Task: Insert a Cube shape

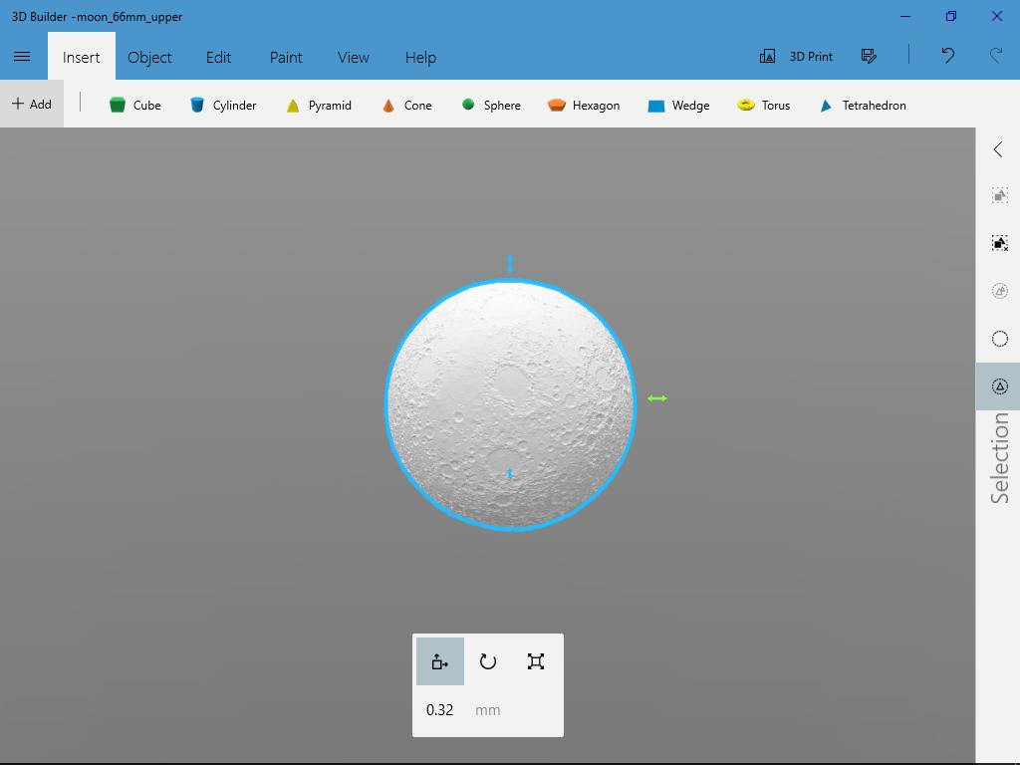Action: click(x=135, y=105)
